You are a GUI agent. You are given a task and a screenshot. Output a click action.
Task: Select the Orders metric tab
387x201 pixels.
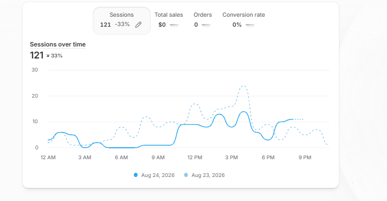coord(203,20)
